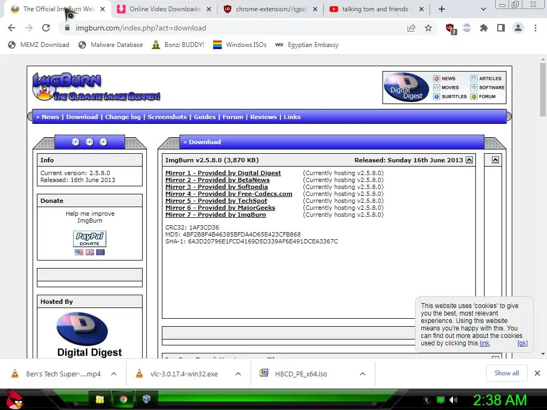Open the striped flag extension icon

467,28
